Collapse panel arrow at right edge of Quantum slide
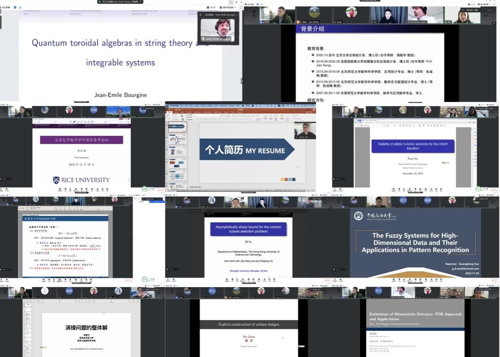The width and height of the screenshot is (500, 357). (x=242, y=81)
